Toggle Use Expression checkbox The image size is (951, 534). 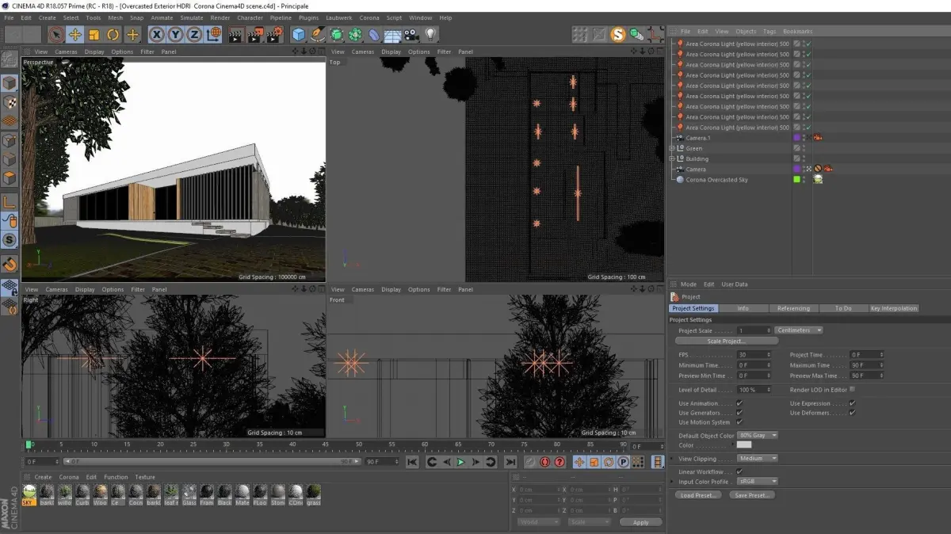click(x=853, y=403)
